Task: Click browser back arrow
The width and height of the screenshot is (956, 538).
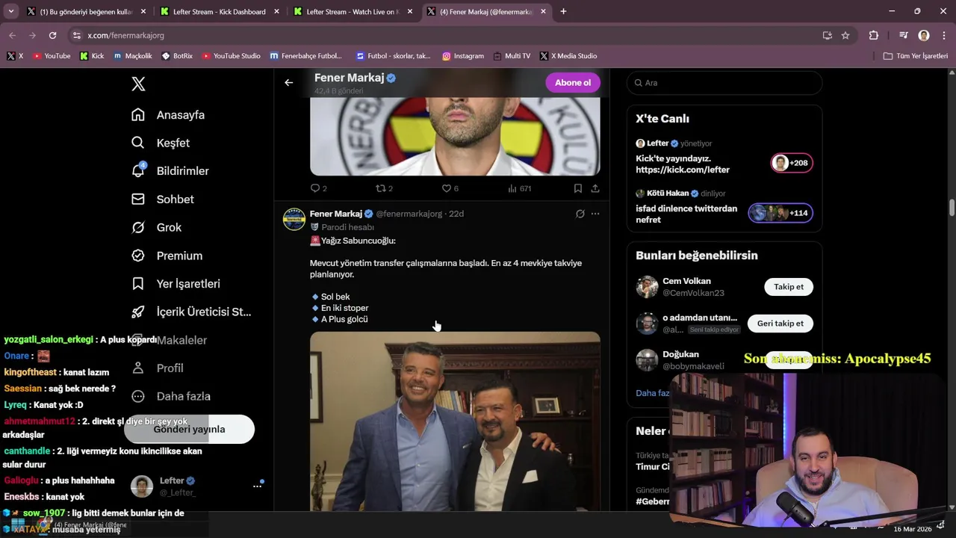Action: click(12, 35)
